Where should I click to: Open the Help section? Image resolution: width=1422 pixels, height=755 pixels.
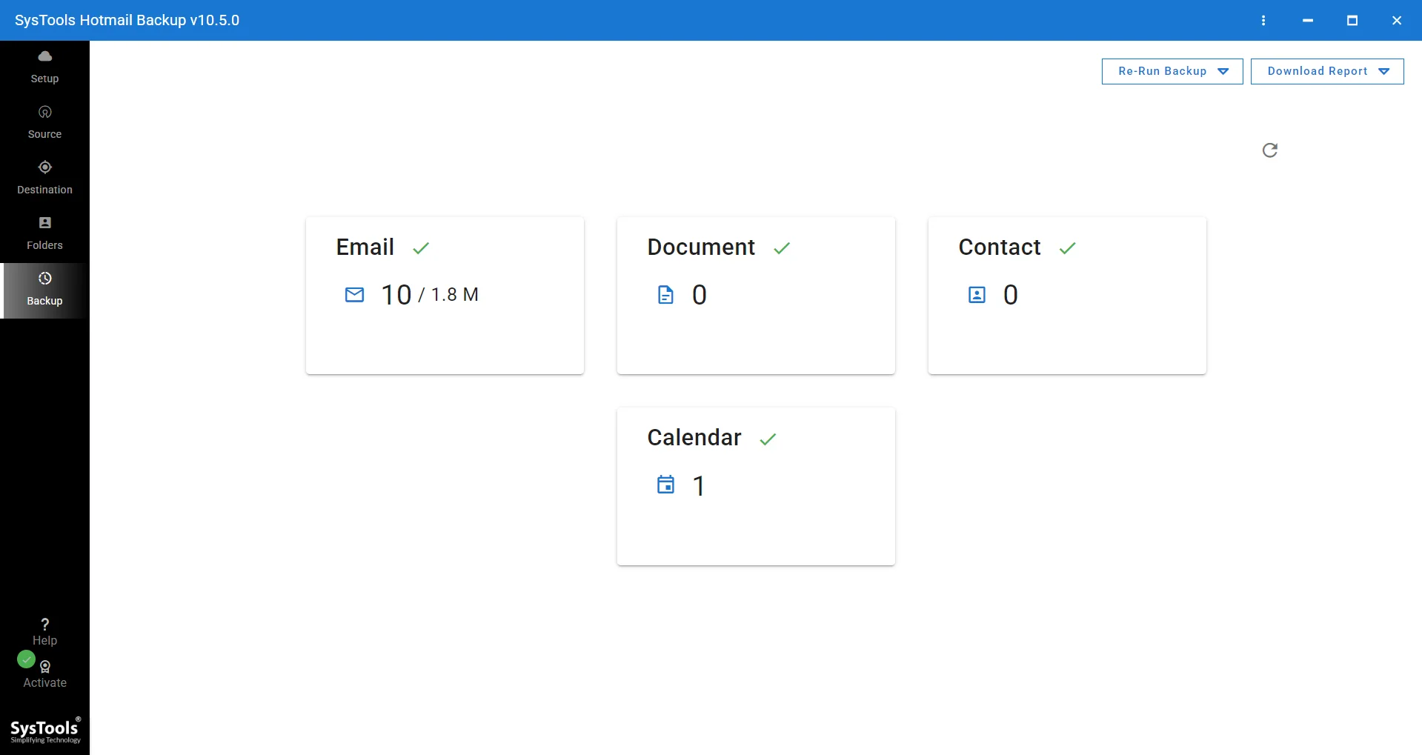point(44,632)
